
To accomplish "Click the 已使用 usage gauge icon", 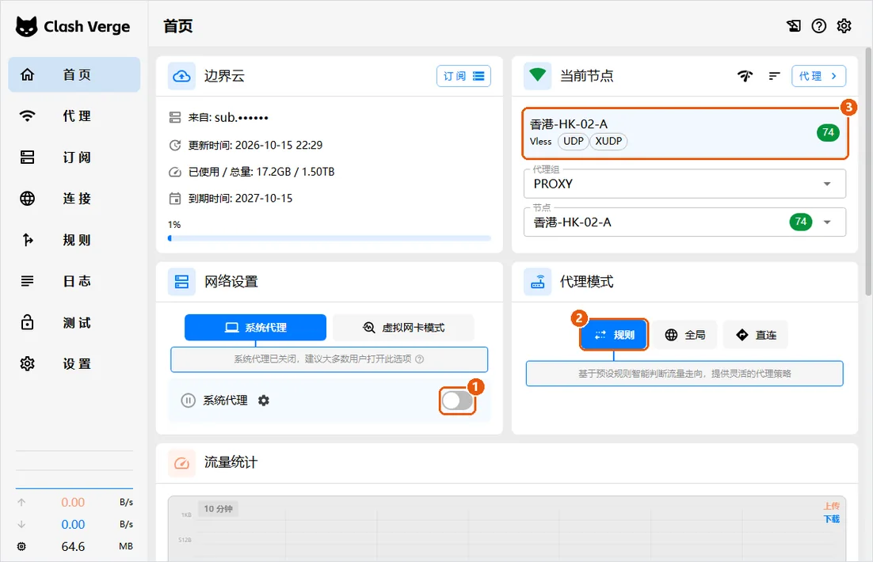I will pos(175,172).
